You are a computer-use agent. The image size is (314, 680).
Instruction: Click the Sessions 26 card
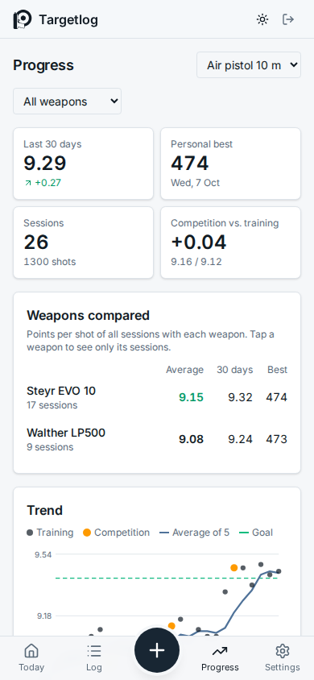[83, 243]
